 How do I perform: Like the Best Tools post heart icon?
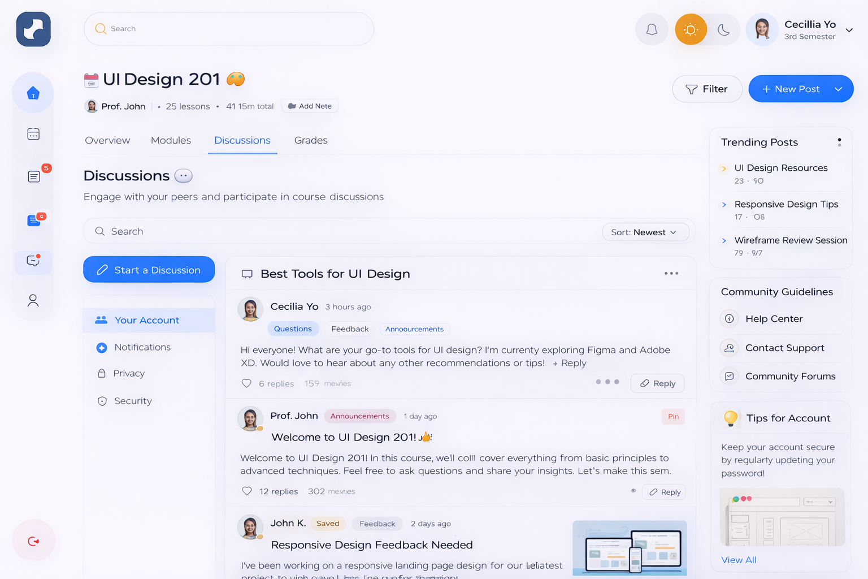246,383
